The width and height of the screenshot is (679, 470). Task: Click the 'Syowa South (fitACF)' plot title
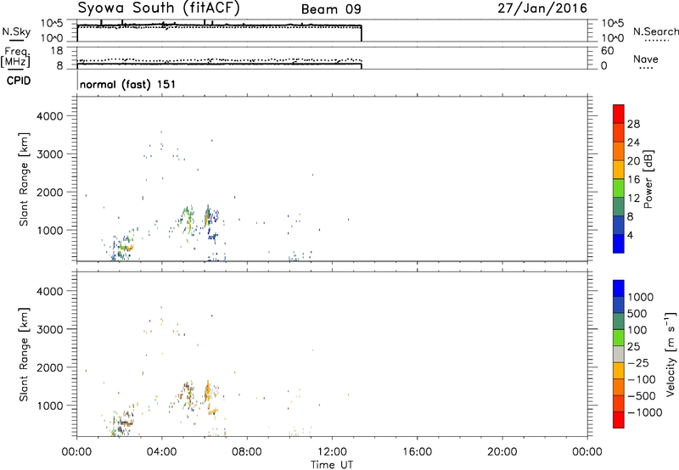(x=158, y=8)
